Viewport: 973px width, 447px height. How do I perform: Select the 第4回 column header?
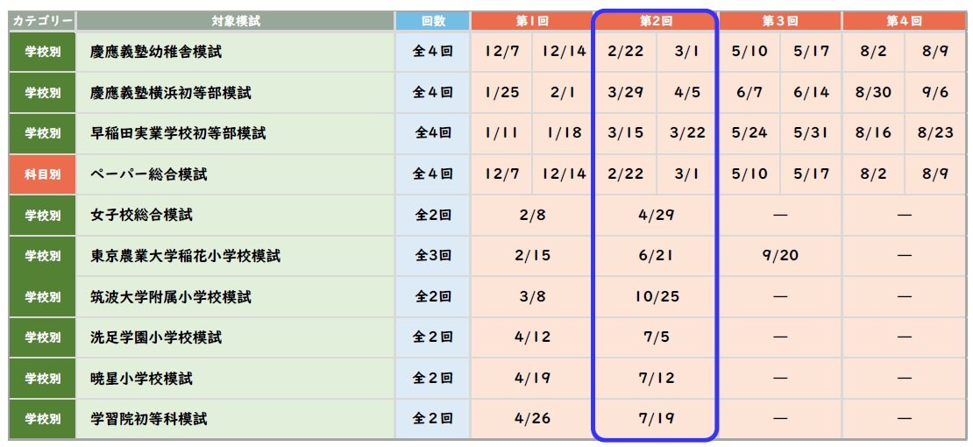(x=904, y=20)
